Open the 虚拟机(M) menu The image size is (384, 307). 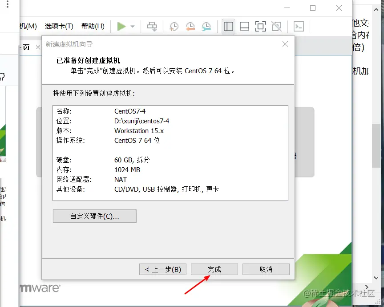pyautogui.click(x=28, y=26)
